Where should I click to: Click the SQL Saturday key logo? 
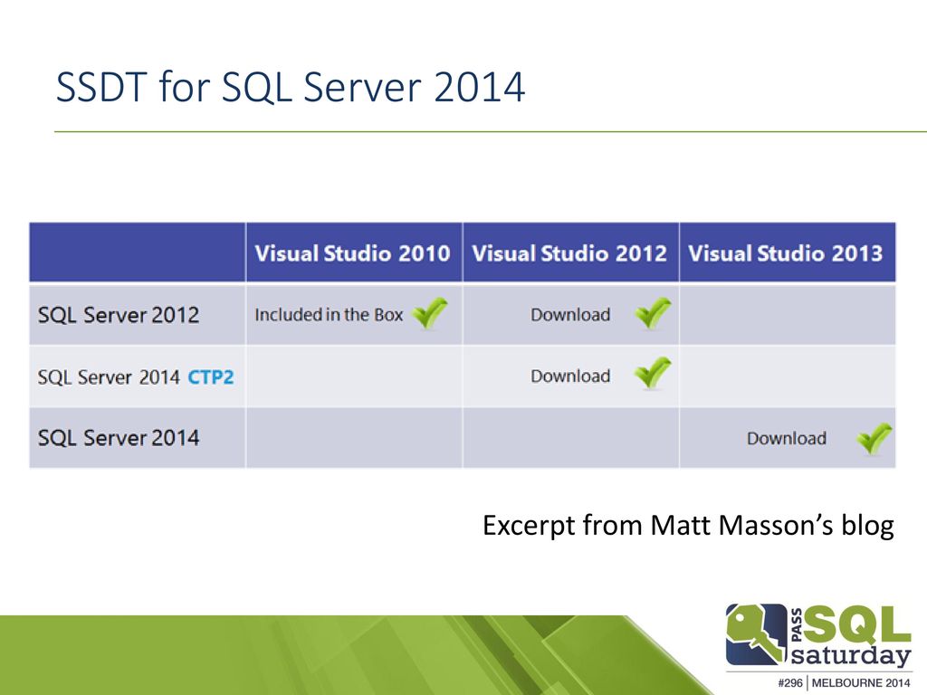pyautogui.click(x=756, y=633)
